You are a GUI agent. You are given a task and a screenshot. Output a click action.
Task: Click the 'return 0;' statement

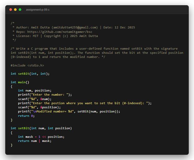pos(26,116)
